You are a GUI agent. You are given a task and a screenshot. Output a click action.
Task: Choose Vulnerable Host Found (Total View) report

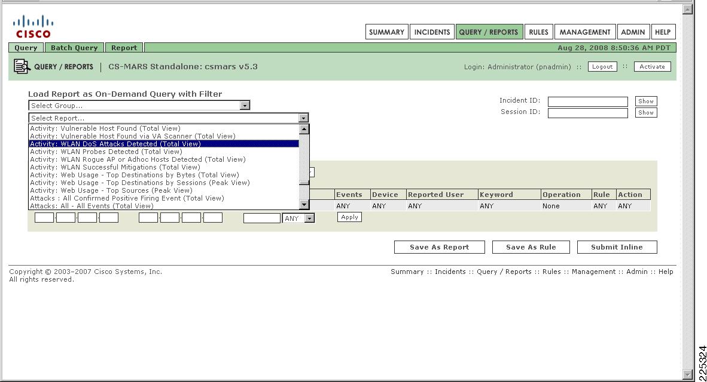pyautogui.click(x=164, y=128)
